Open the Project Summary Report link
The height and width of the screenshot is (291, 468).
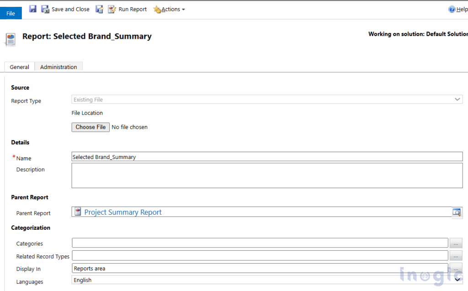point(123,212)
